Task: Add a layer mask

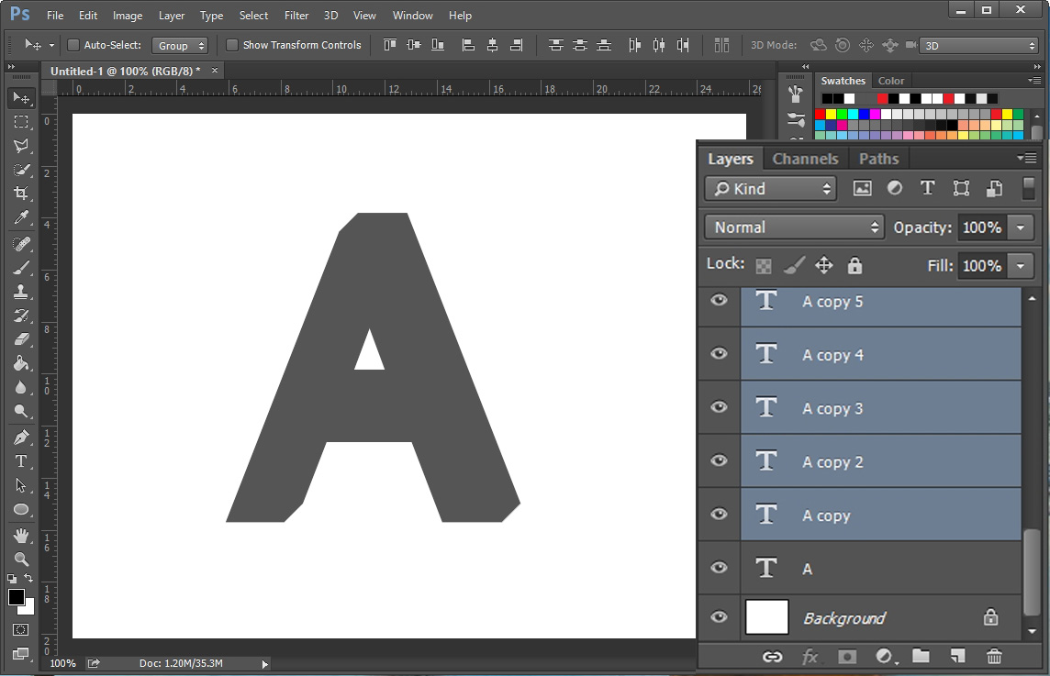Action: pos(847,657)
